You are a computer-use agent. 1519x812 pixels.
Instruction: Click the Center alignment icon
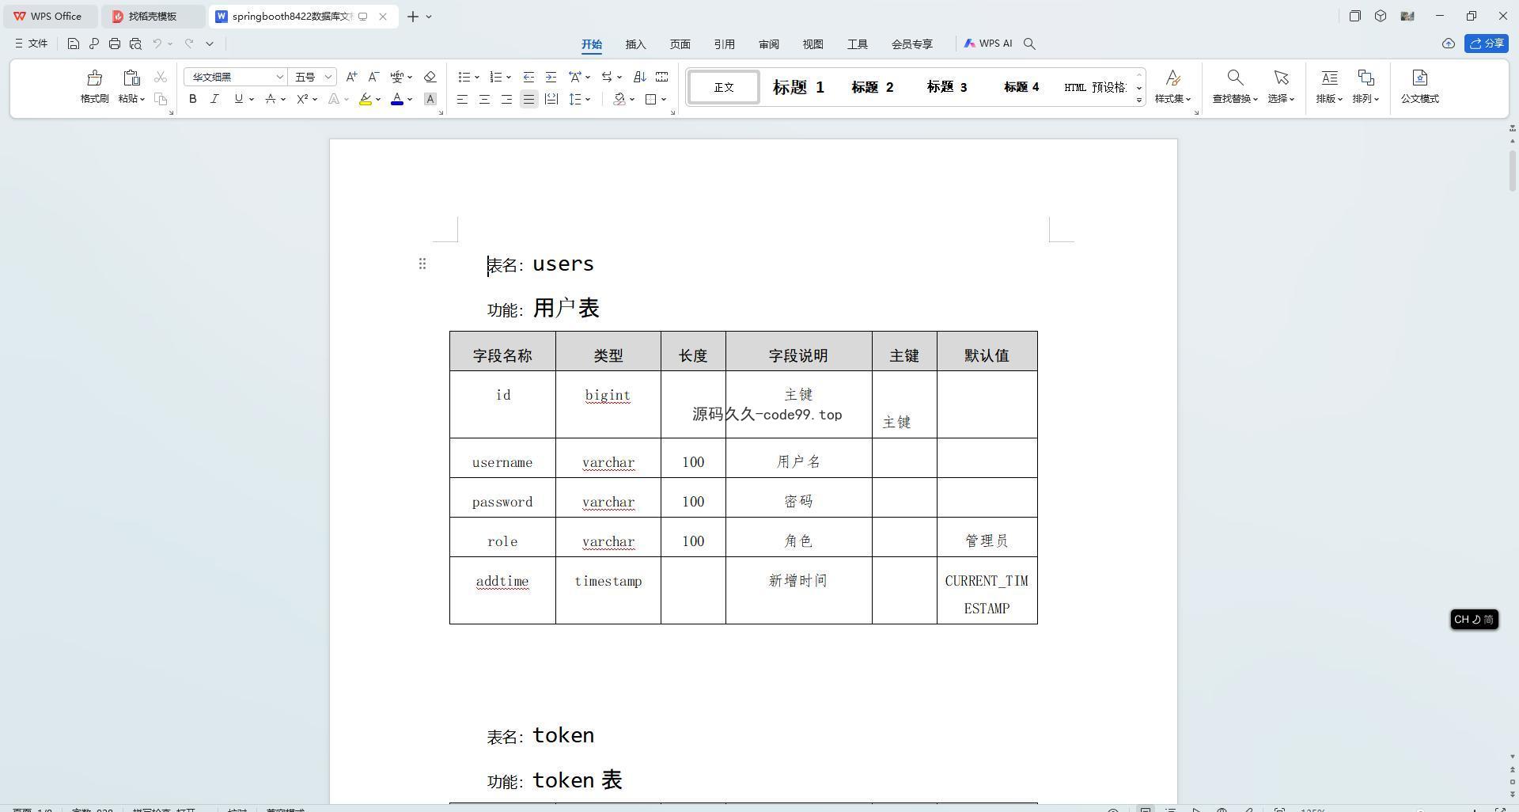[484, 99]
